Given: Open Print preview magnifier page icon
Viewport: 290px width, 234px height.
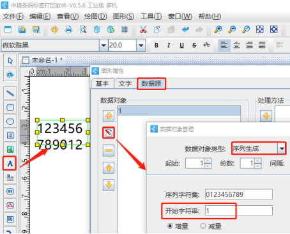Looking at the screenshot, I should point(83,29).
